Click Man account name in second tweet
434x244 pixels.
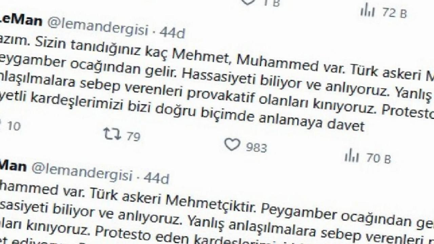tap(13, 167)
